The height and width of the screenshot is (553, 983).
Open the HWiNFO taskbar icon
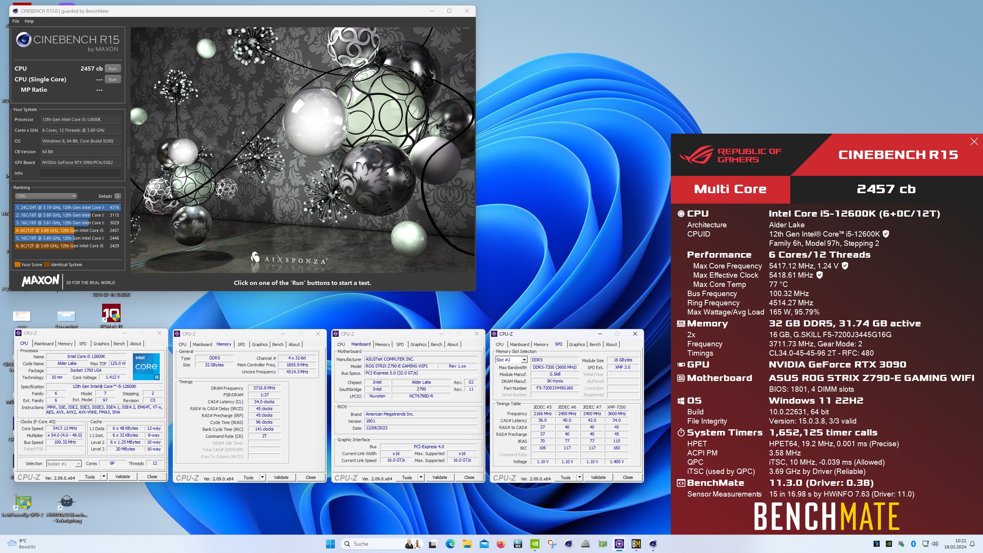coord(518,544)
